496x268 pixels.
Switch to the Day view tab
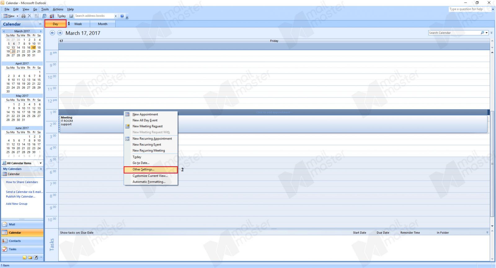tap(55, 24)
